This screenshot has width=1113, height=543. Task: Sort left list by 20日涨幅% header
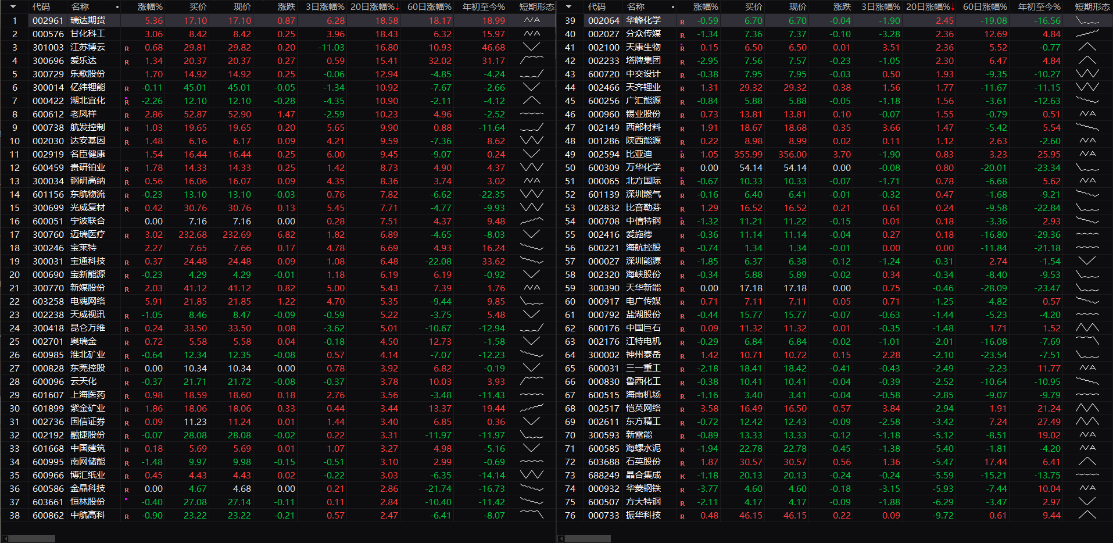click(x=373, y=7)
